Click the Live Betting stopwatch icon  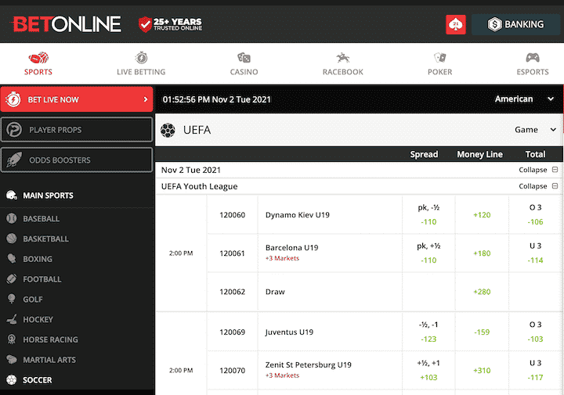coord(141,57)
